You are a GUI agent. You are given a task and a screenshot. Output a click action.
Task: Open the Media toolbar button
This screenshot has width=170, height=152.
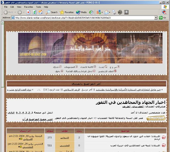(x=81, y=12)
